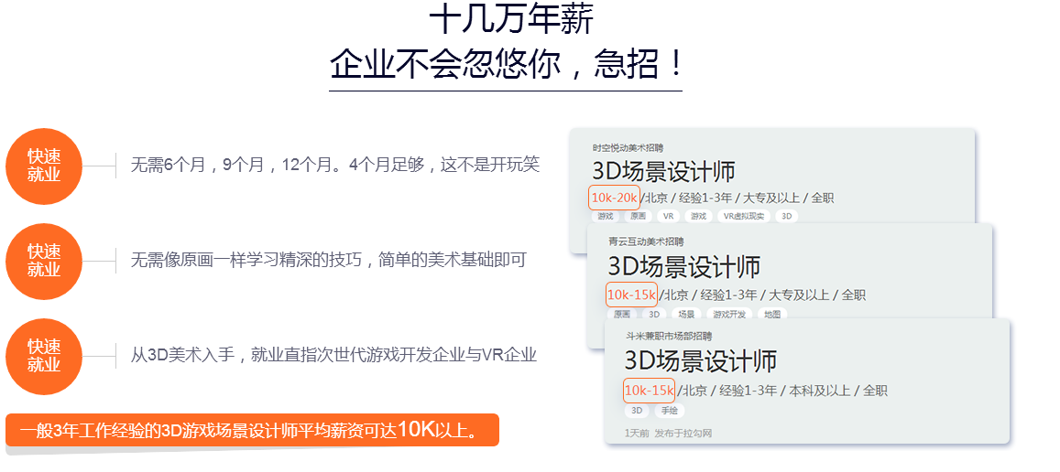Click the 快速就业 circle next to 无需像原画一样 line
Viewport: 1060px width, 472px height.
(x=44, y=261)
